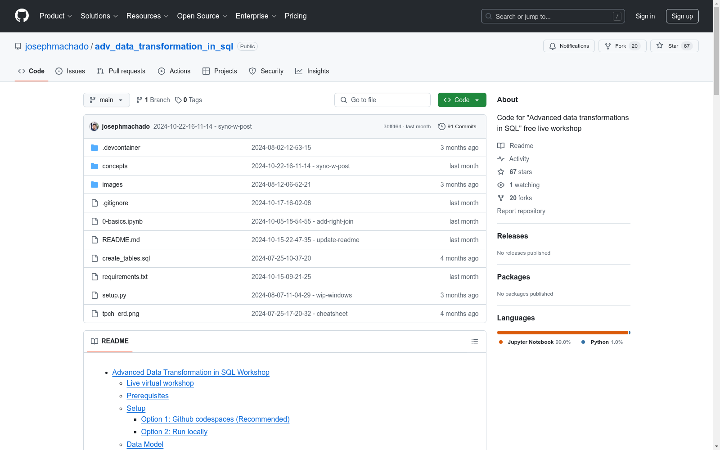
Task: Click the images folder icon
Action: click(94, 184)
